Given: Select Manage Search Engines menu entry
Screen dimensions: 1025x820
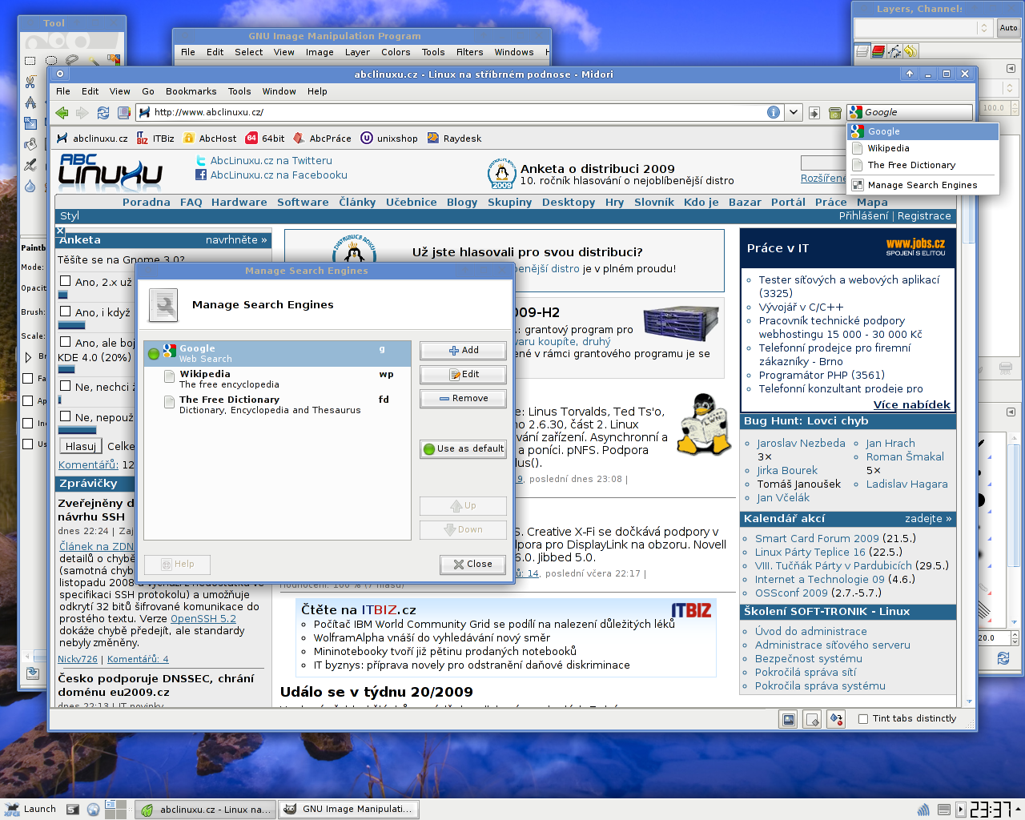Looking at the screenshot, I should (922, 185).
